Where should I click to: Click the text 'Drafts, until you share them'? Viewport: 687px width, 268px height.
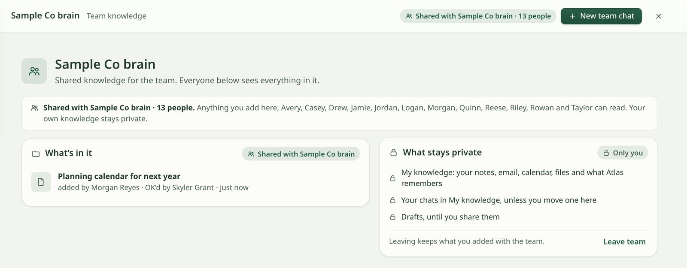coord(450,217)
